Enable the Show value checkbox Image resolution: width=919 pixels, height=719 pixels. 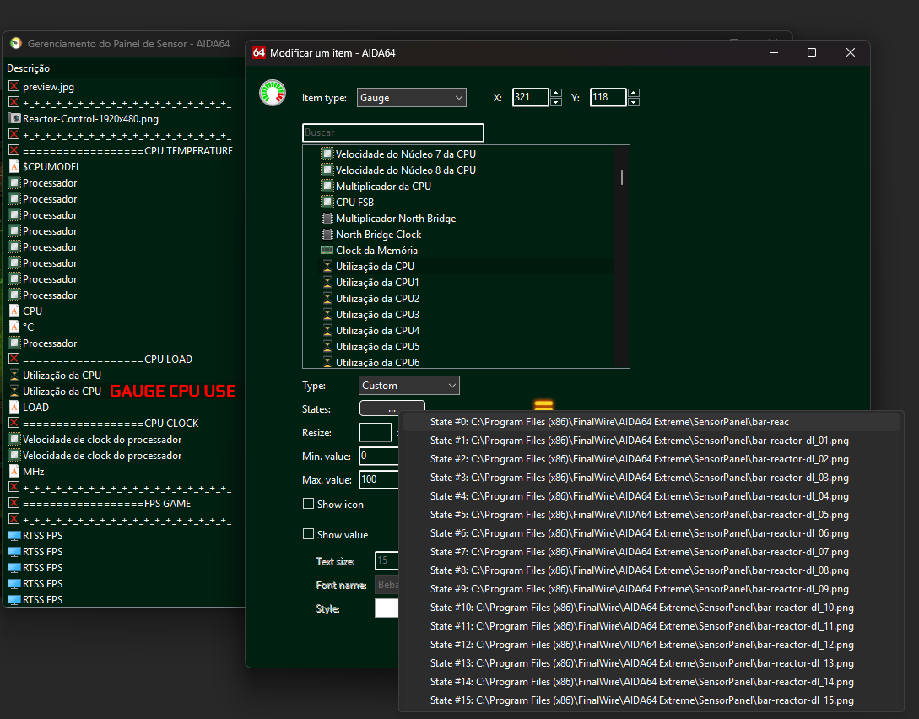[308, 534]
